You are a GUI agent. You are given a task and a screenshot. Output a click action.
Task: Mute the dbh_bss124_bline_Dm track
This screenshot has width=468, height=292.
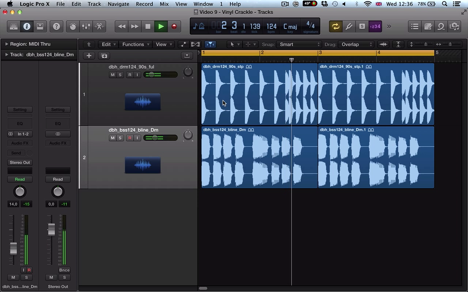point(113,138)
